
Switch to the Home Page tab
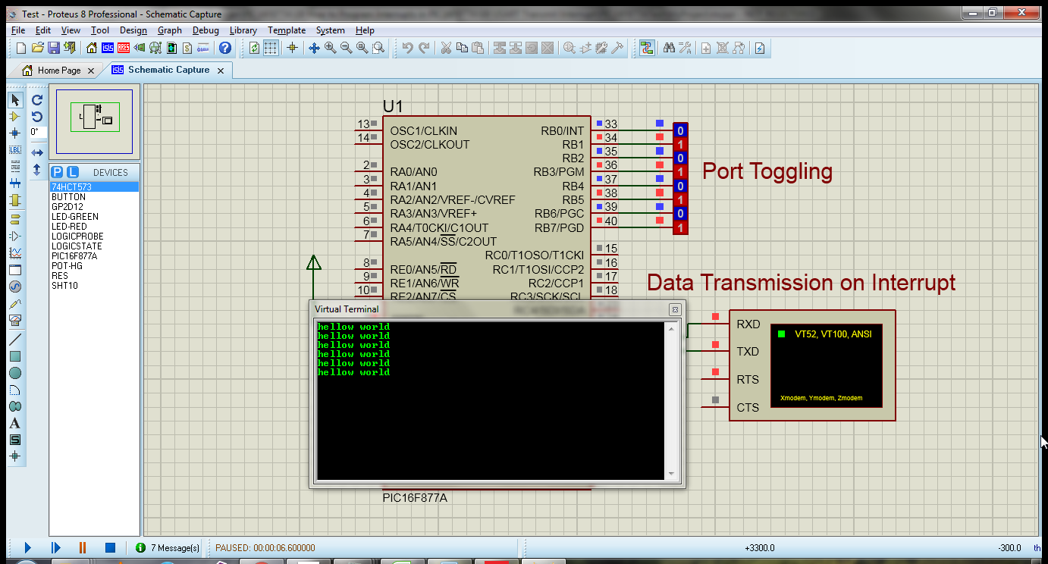pos(57,70)
